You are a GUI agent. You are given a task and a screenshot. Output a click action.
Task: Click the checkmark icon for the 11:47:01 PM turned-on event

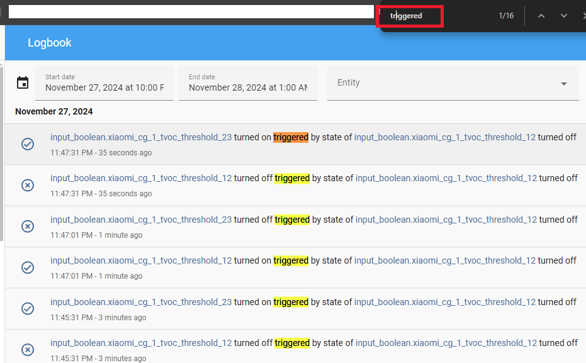pos(27,267)
